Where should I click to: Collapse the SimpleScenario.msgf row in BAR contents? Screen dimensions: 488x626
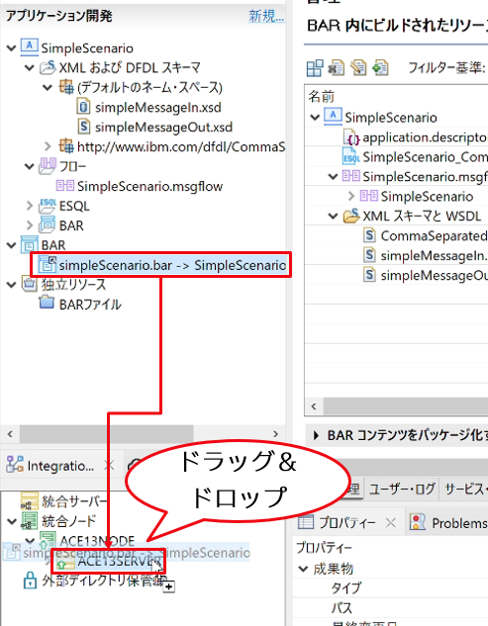click(334, 176)
